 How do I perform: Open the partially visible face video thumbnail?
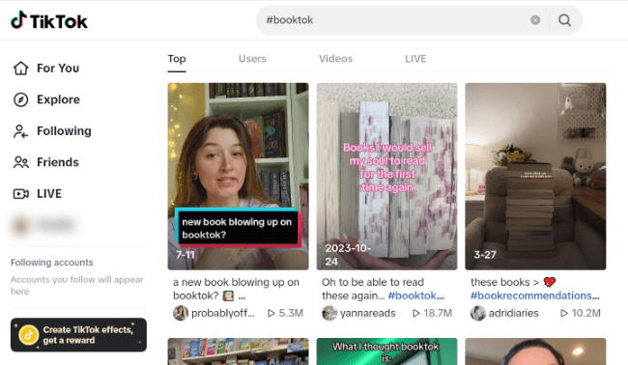(x=535, y=351)
